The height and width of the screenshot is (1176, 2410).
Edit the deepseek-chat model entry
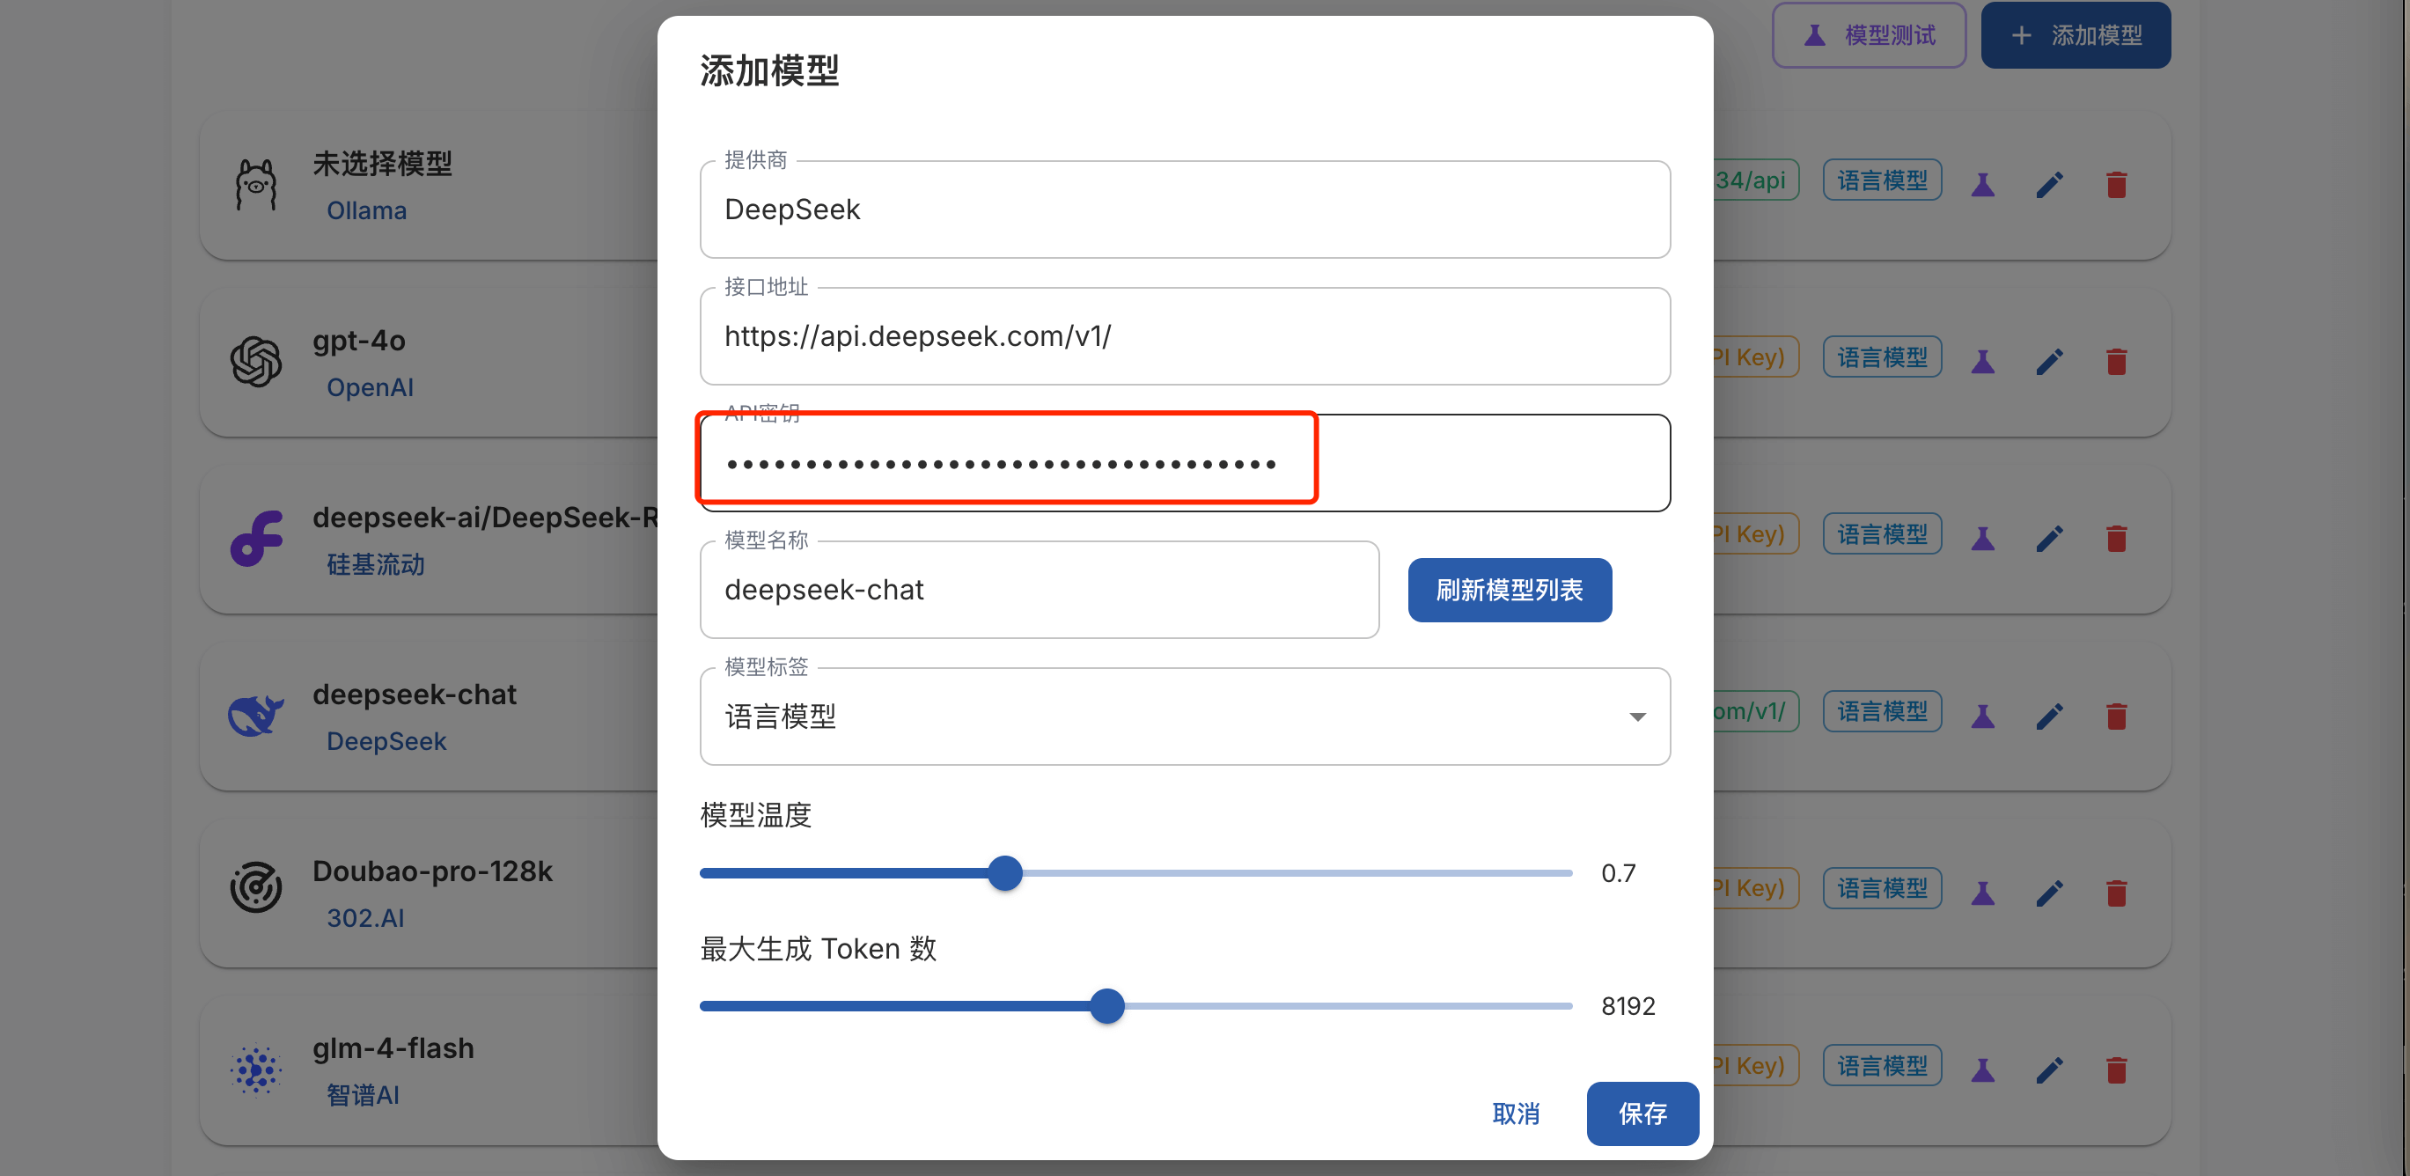pyautogui.click(x=2049, y=716)
